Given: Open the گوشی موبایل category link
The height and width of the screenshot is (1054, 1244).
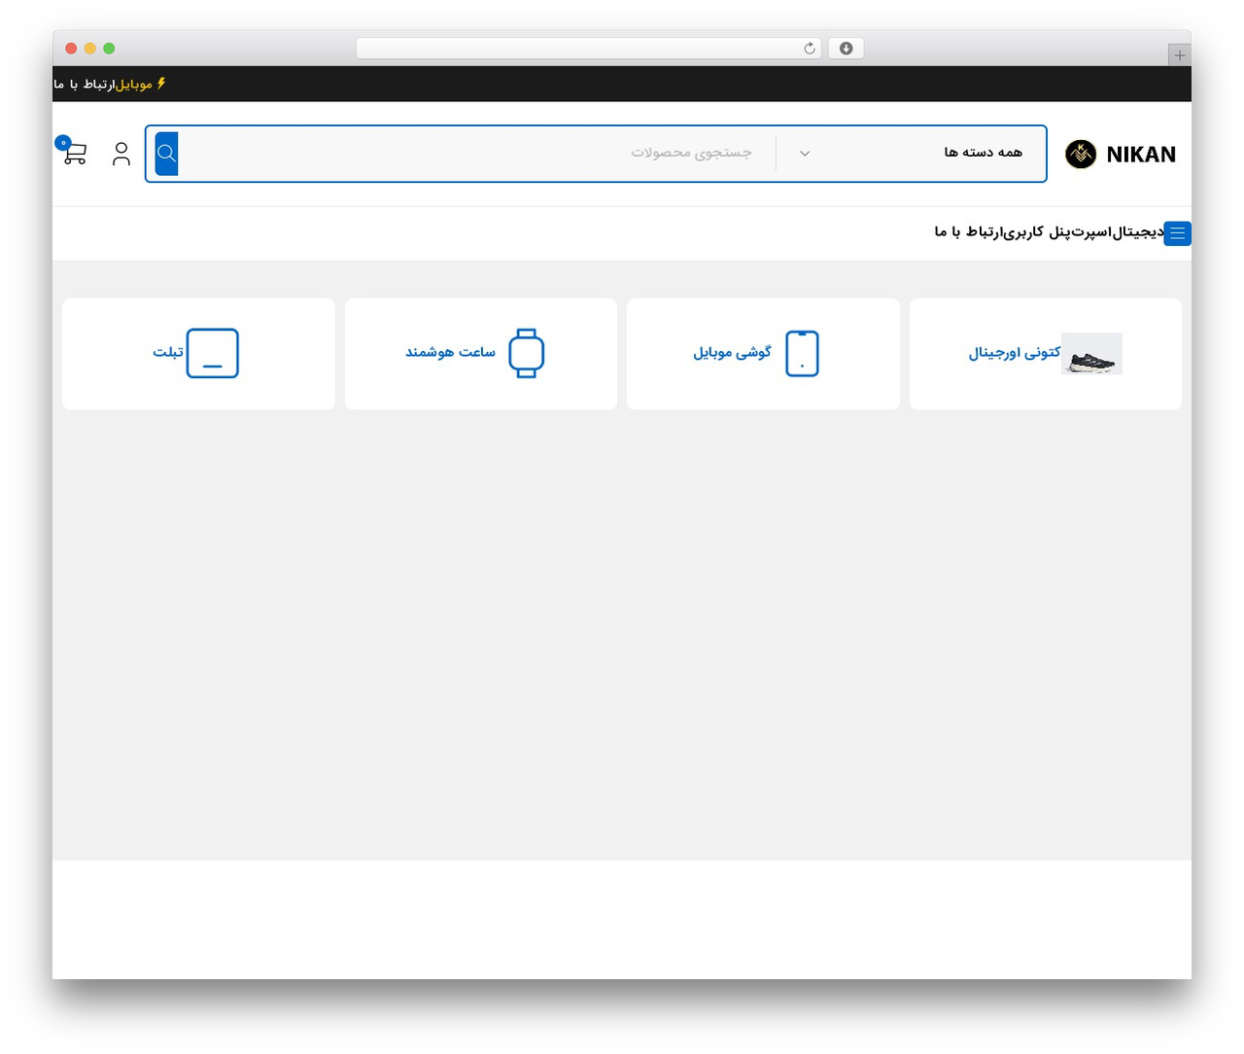Looking at the screenshot, I should point(732,352).
